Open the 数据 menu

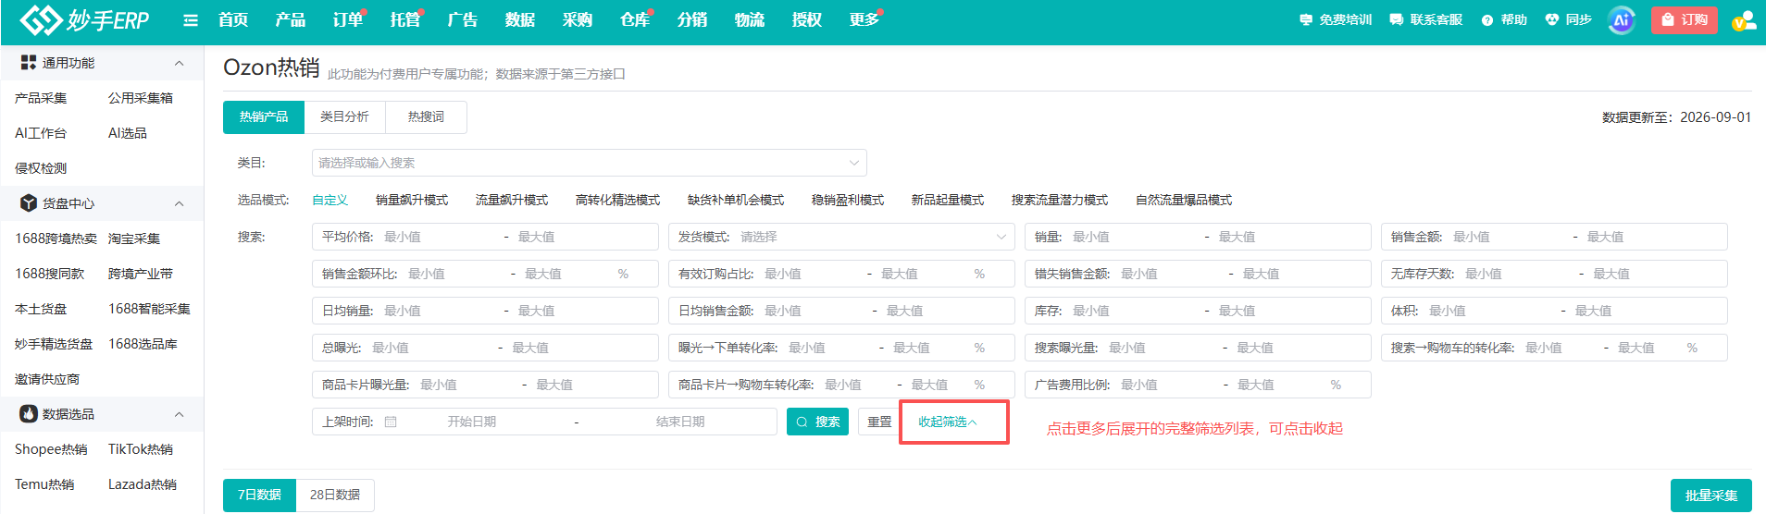click(x=520, y=20)
